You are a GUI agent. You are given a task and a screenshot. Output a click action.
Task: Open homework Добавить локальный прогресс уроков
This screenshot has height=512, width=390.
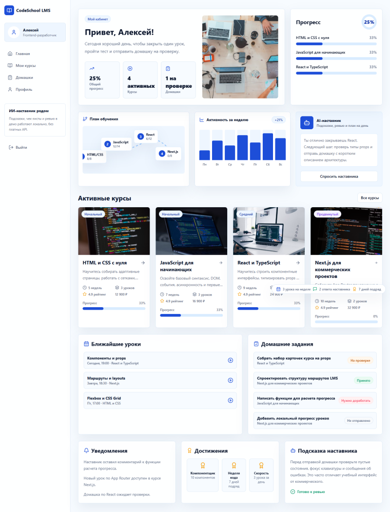click(x=315, y=420)
